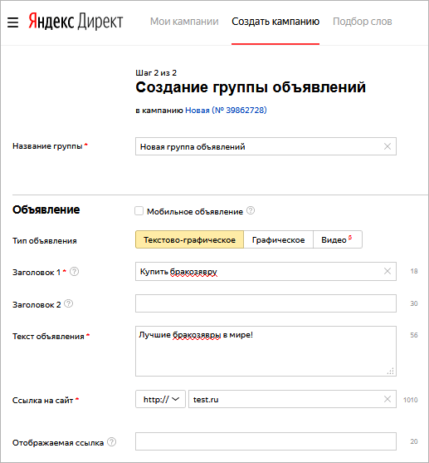Select Текстово-графическое ad type
Image resolution: width=429 pixels, height=463 pixels.
189,239
